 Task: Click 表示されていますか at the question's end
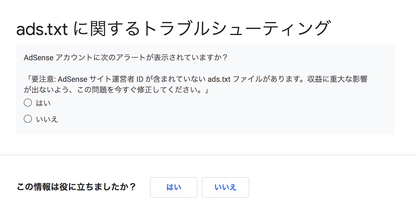click(191, 58)
